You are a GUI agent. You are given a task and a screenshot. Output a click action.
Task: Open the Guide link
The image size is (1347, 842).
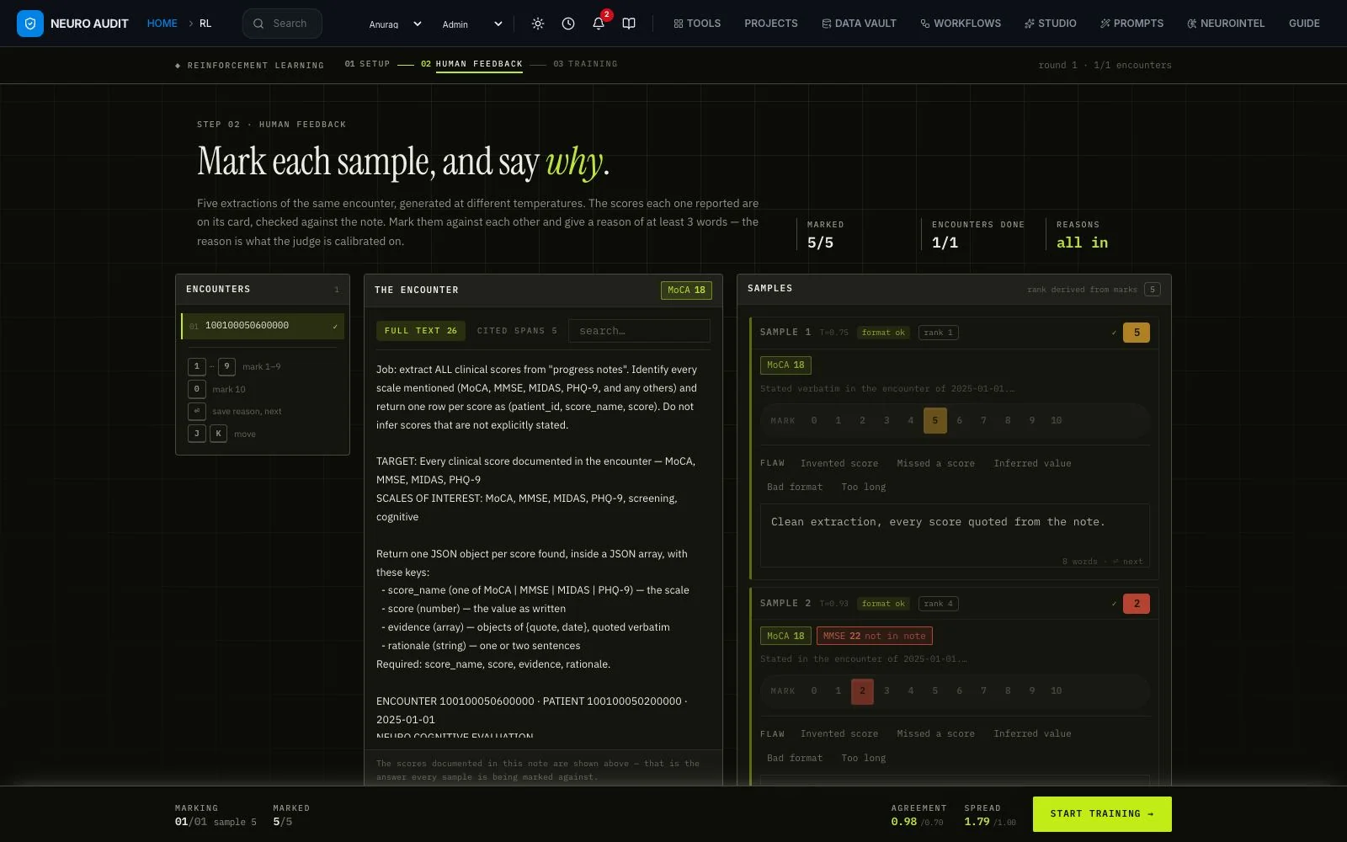coord(1304,24)
